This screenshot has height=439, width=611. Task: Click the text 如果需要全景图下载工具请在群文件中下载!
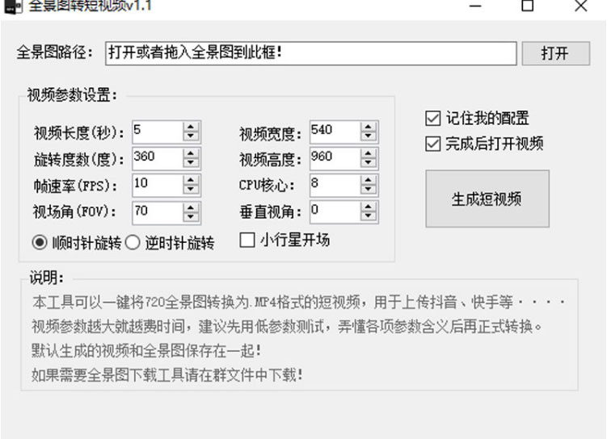coord(166,375)
